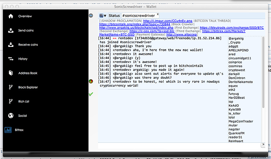The width and height of the screenshot is (271, 159).
Task: Open Bittrex page
Action: [19, 130]
